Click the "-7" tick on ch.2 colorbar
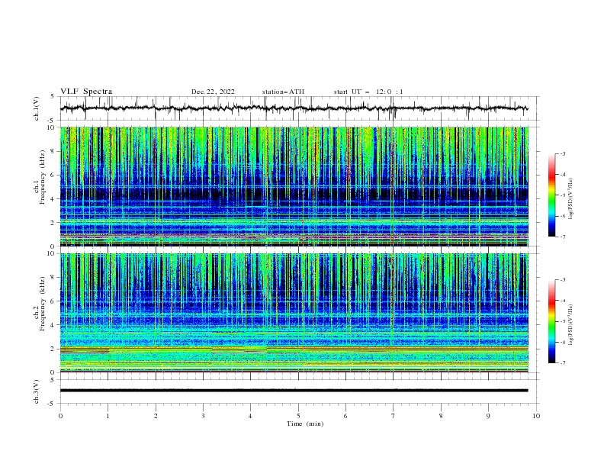Viewport: 604px width, 467px height. [x=562, y=363]
